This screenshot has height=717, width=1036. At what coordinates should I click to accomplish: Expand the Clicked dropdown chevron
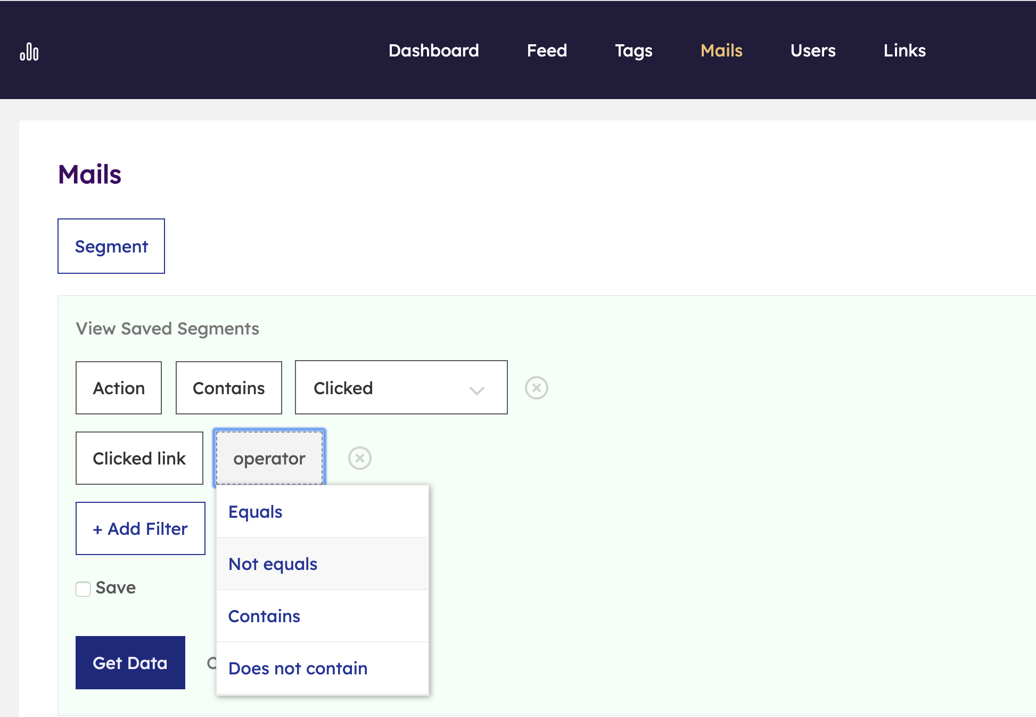(x=476, y=389)
